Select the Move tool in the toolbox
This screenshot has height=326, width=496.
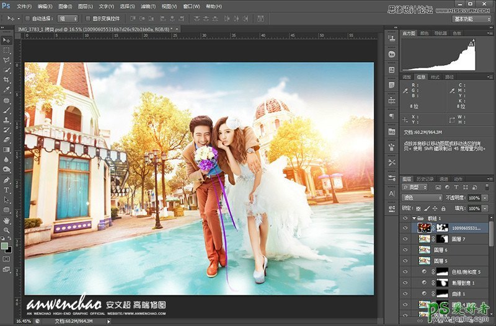pos(7,40)
